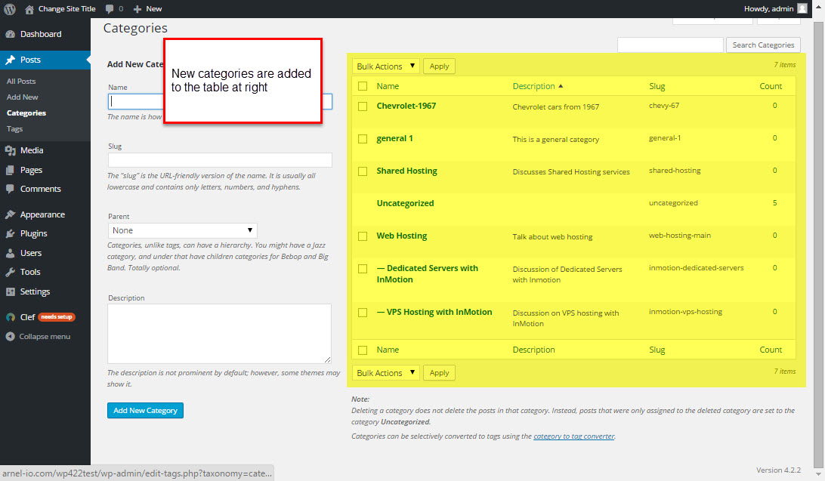Click the bottom Apply button
Screen dimensions: 825x481
(440, 373)
